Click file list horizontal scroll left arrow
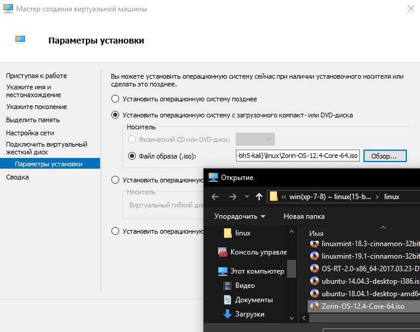 coord(304,318)
